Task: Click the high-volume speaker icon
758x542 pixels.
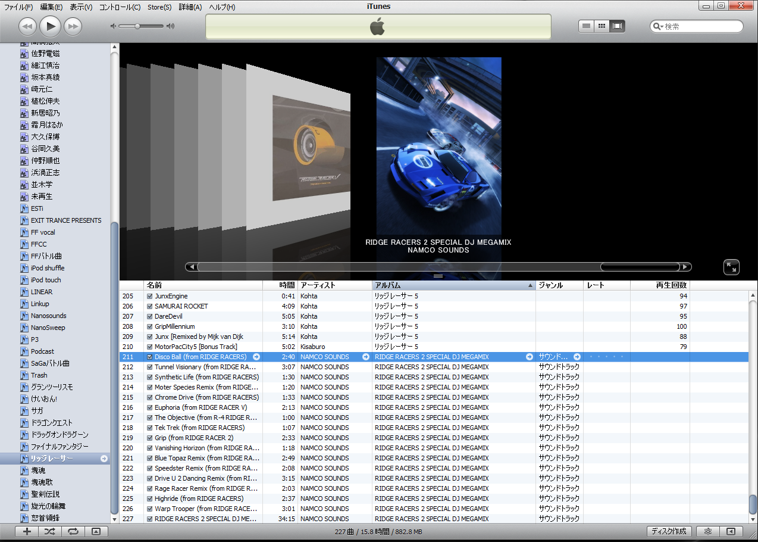Action: 171,26
